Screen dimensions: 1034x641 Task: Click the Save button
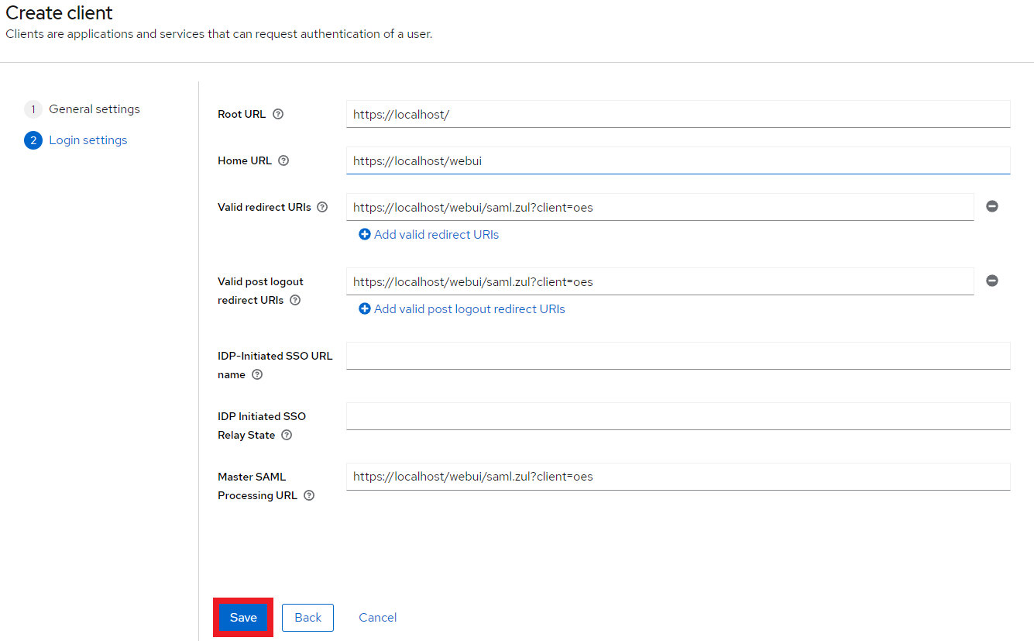click(242, 617)
